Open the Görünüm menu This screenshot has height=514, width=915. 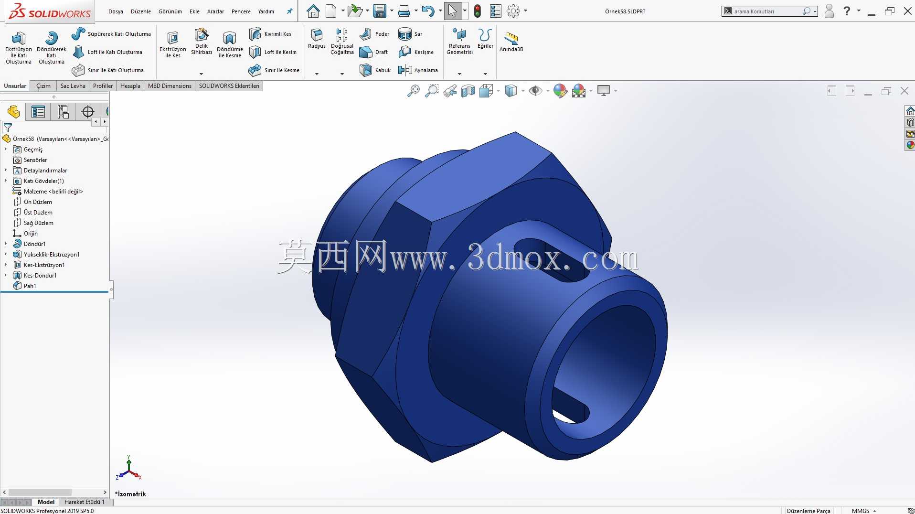170,11
